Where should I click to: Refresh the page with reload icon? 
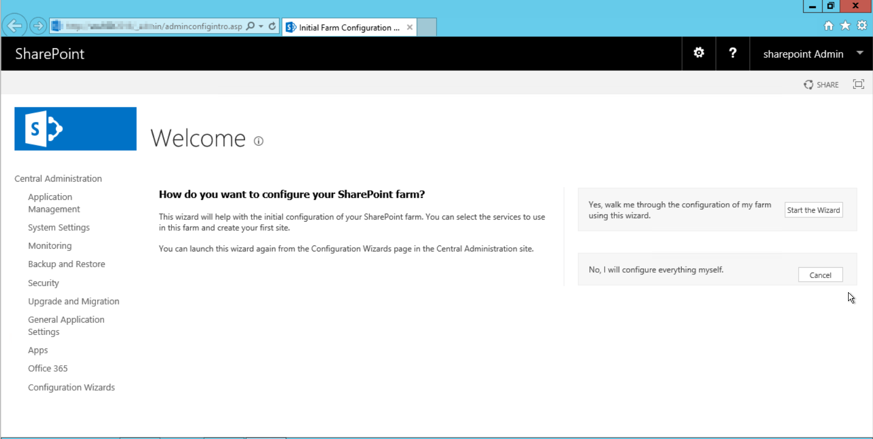tap(272, 26)
